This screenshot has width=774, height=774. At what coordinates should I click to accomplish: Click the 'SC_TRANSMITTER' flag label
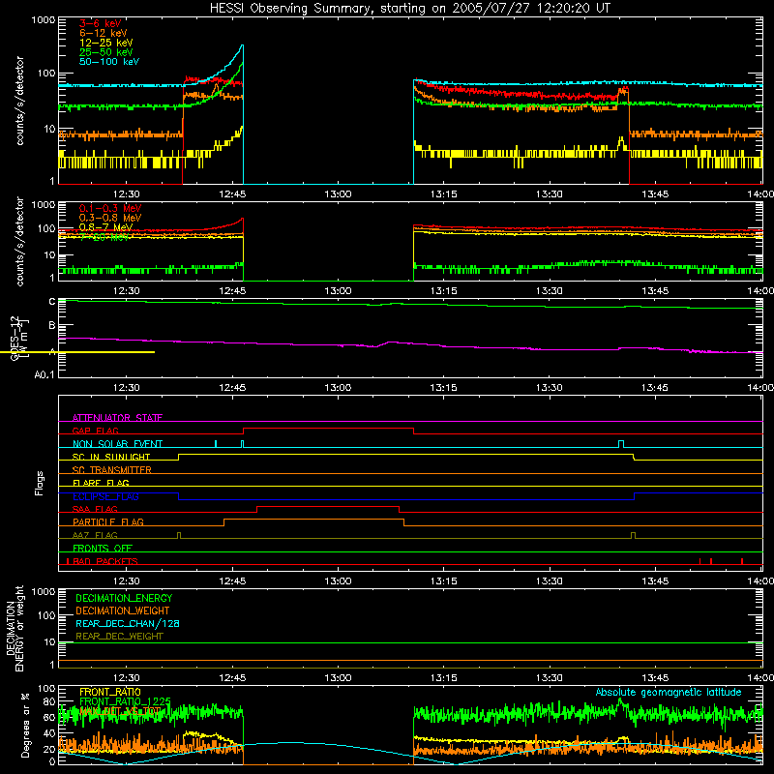[x=111, y=469]
